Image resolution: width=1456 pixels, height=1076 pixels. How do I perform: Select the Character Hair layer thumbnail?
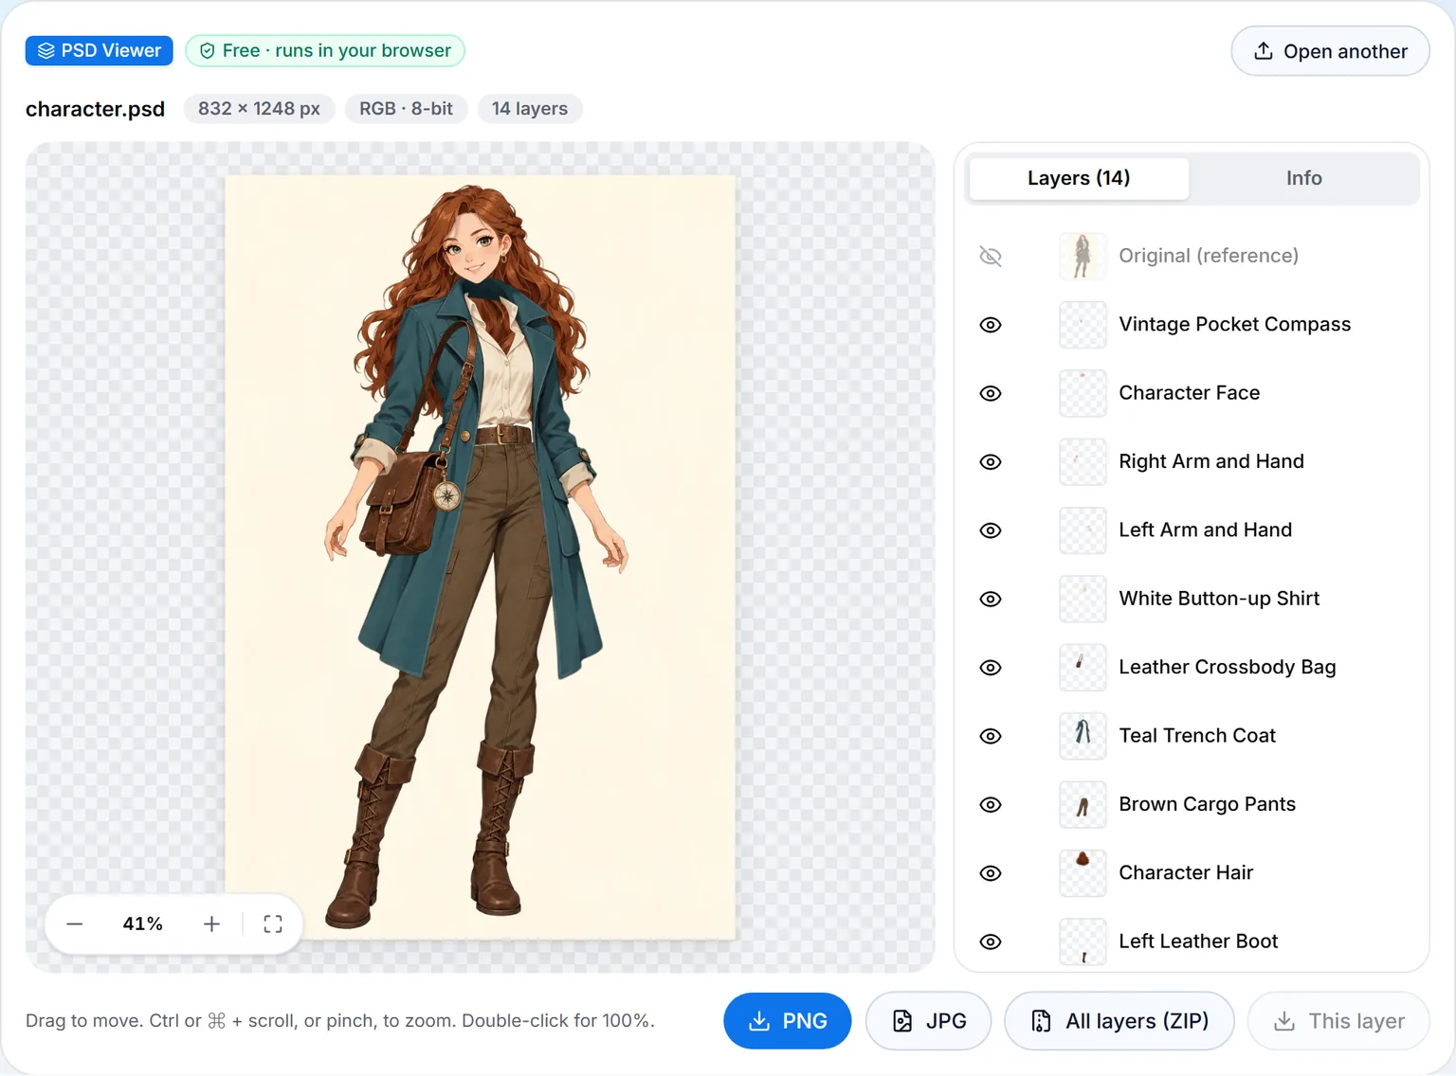(x=1083, y=873)
